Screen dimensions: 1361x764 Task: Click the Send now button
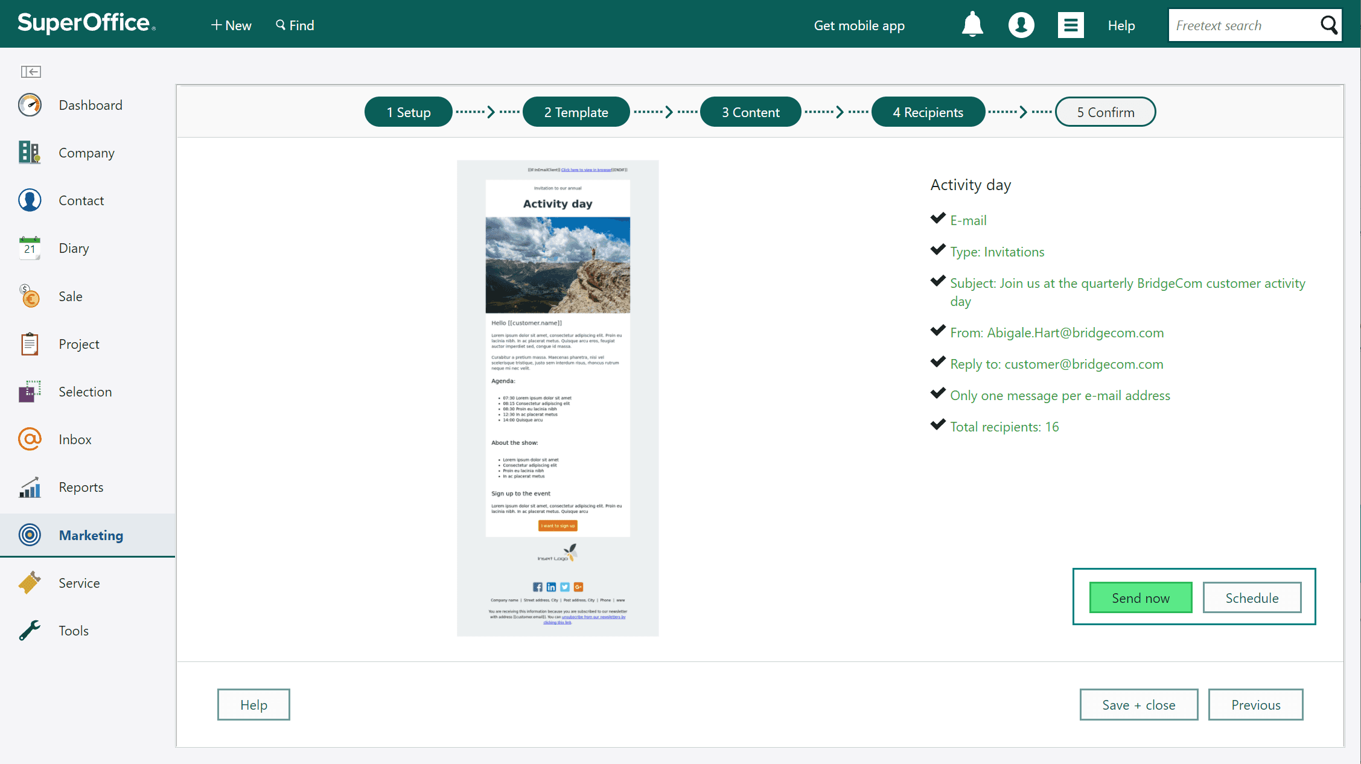[x=1140, y=597]
